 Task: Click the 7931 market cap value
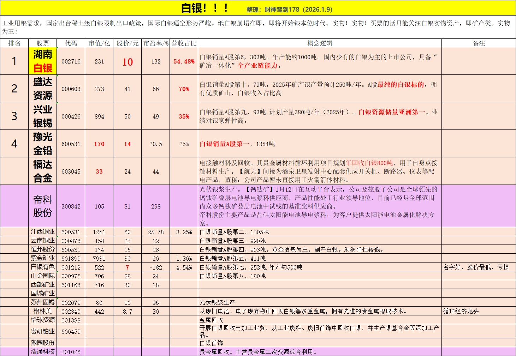99,259
